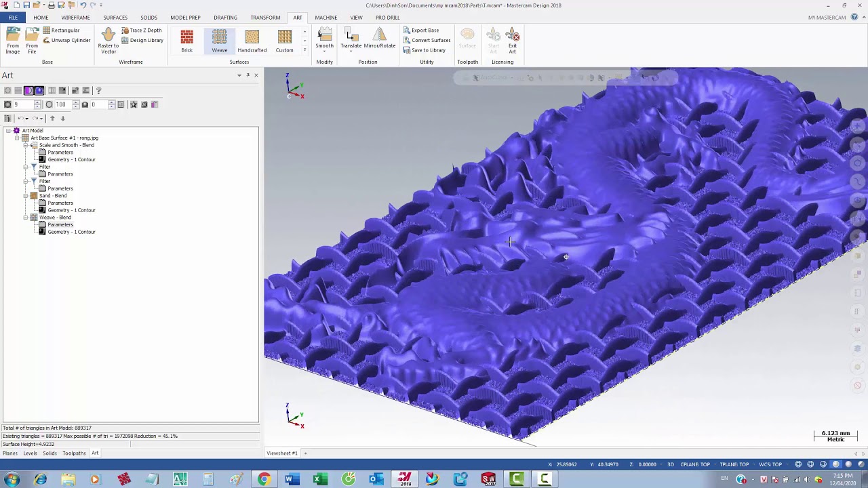Switch to the Levels manager tab

pos(30,453)
